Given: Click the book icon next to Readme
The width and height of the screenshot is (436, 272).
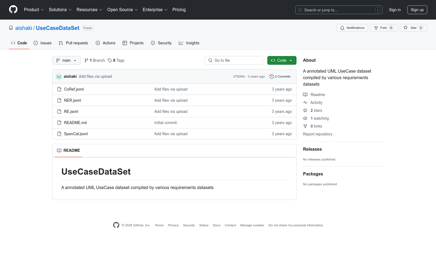Looking at the screenshot, I should click(x=305, y=95).
